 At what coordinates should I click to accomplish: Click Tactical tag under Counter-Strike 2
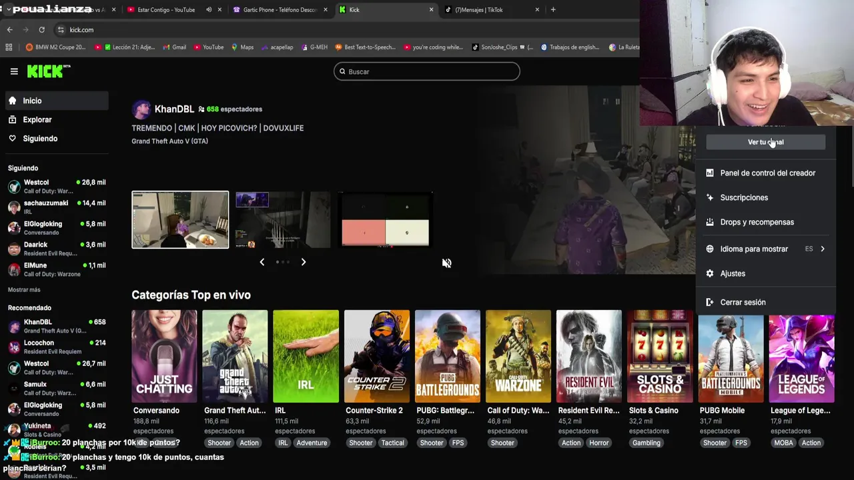392,443
